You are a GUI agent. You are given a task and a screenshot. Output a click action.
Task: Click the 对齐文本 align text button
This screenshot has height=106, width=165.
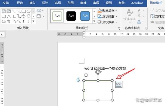(158, 16)
